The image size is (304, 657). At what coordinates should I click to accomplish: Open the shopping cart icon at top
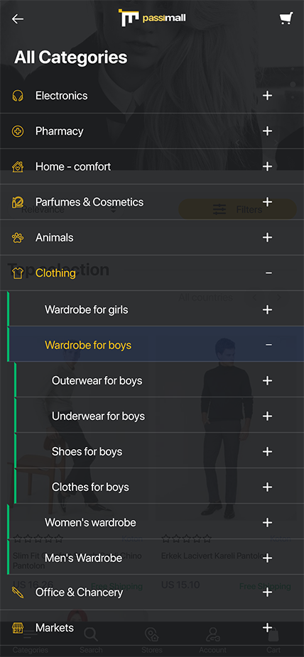tap(286, 19)
